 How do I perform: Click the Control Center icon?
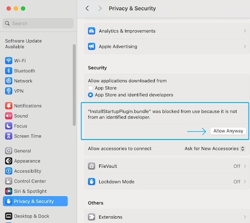click(8, 181)
